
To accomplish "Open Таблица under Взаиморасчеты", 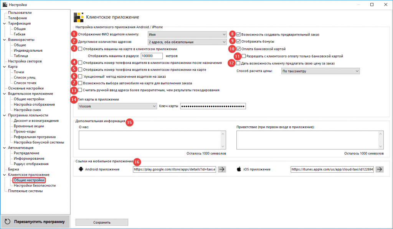I will click(21, 56).
